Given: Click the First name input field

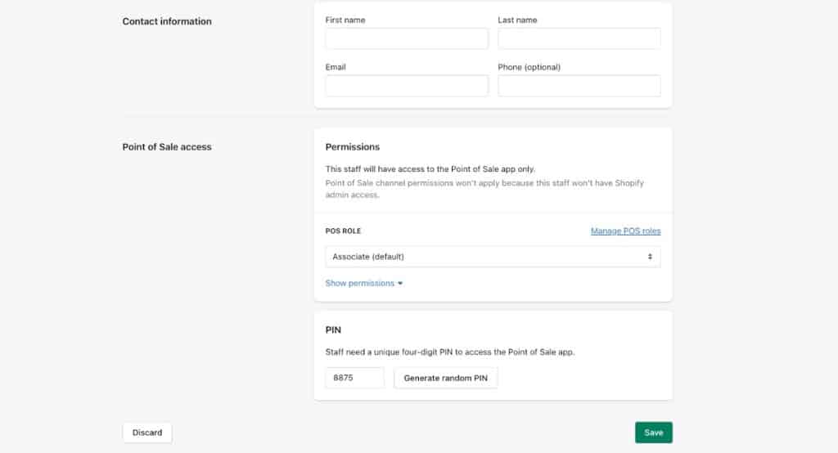Looking at the screenshot, I should pos(407,38).
